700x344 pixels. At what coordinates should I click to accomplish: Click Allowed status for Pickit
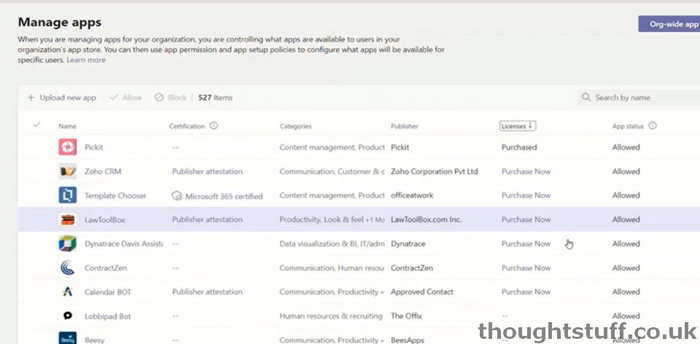626,147
